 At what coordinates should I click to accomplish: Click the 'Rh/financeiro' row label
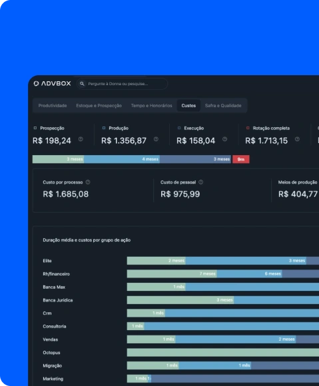click(56, 274)
